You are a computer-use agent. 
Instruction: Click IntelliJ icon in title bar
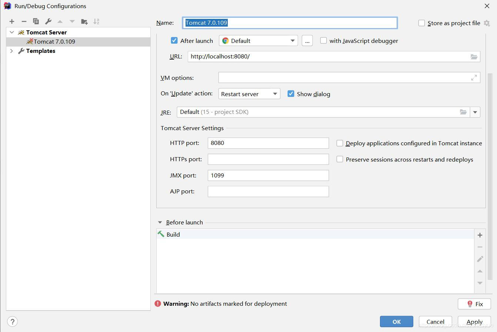click(x=7, y=6)
